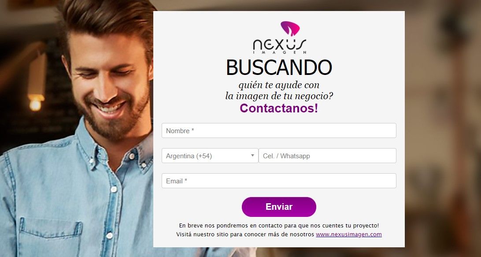This screenshot has width=481, height=257.
Task: Click the 'Visitá nuestro sitio' sentence text
Action: point(245,235)
